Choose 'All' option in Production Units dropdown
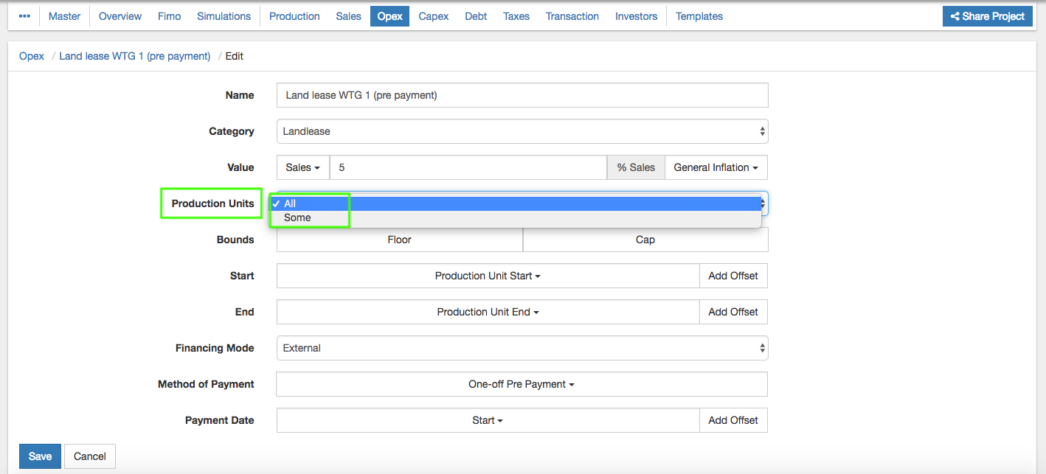This screenshot has width=1046, height=474. (x=290, y=203)
